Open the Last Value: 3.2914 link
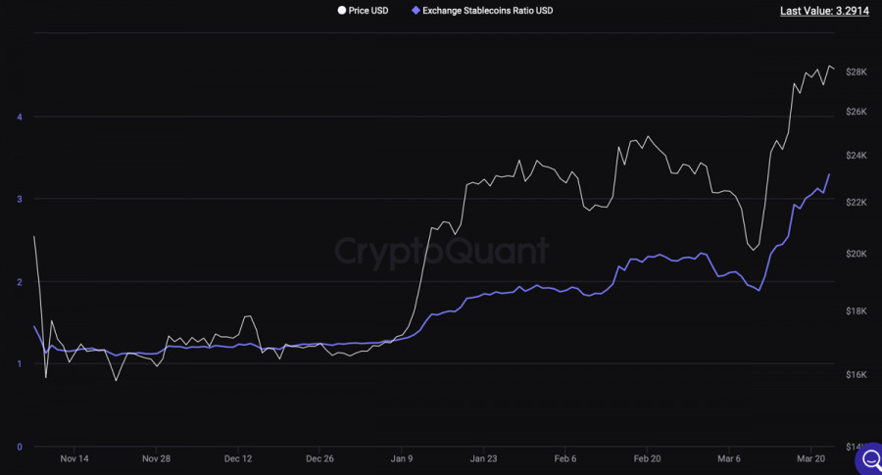Screen dimensions: 882x475 (825, 11)
